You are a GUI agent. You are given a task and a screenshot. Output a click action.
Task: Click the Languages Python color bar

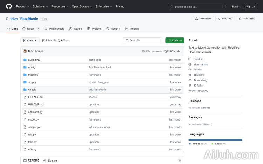[x=215, y=140]
